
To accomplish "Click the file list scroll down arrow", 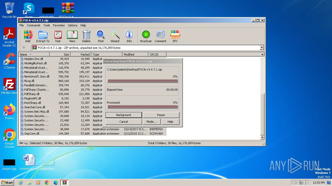I will [262, 137].
